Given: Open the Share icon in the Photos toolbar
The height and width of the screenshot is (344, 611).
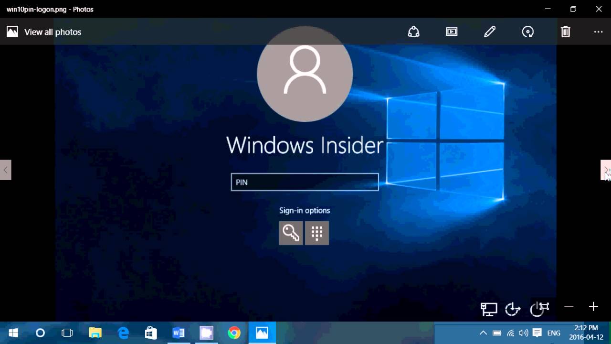Looking at the screenshot, I should [413, 32].
